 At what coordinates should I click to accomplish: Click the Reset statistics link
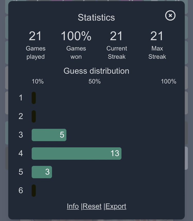(92, 206)
